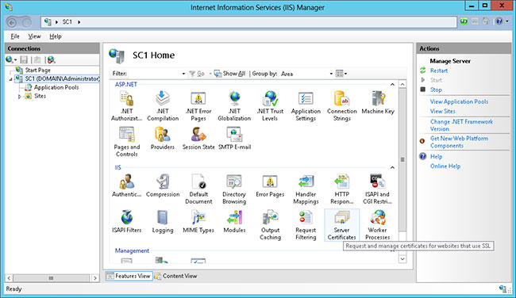
Task: Click the Back navigation arrow button
Action: pos(12,22)
